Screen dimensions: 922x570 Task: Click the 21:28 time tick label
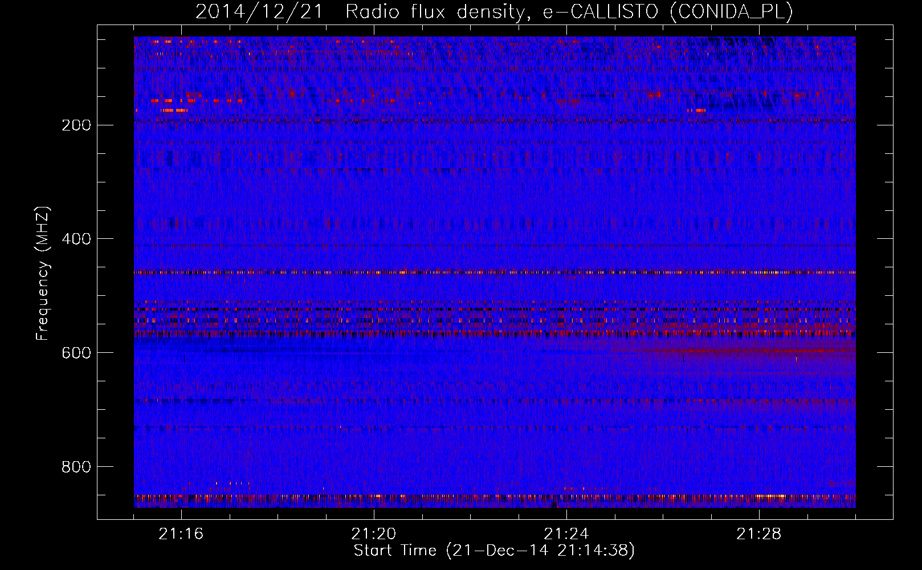[759, 534]
